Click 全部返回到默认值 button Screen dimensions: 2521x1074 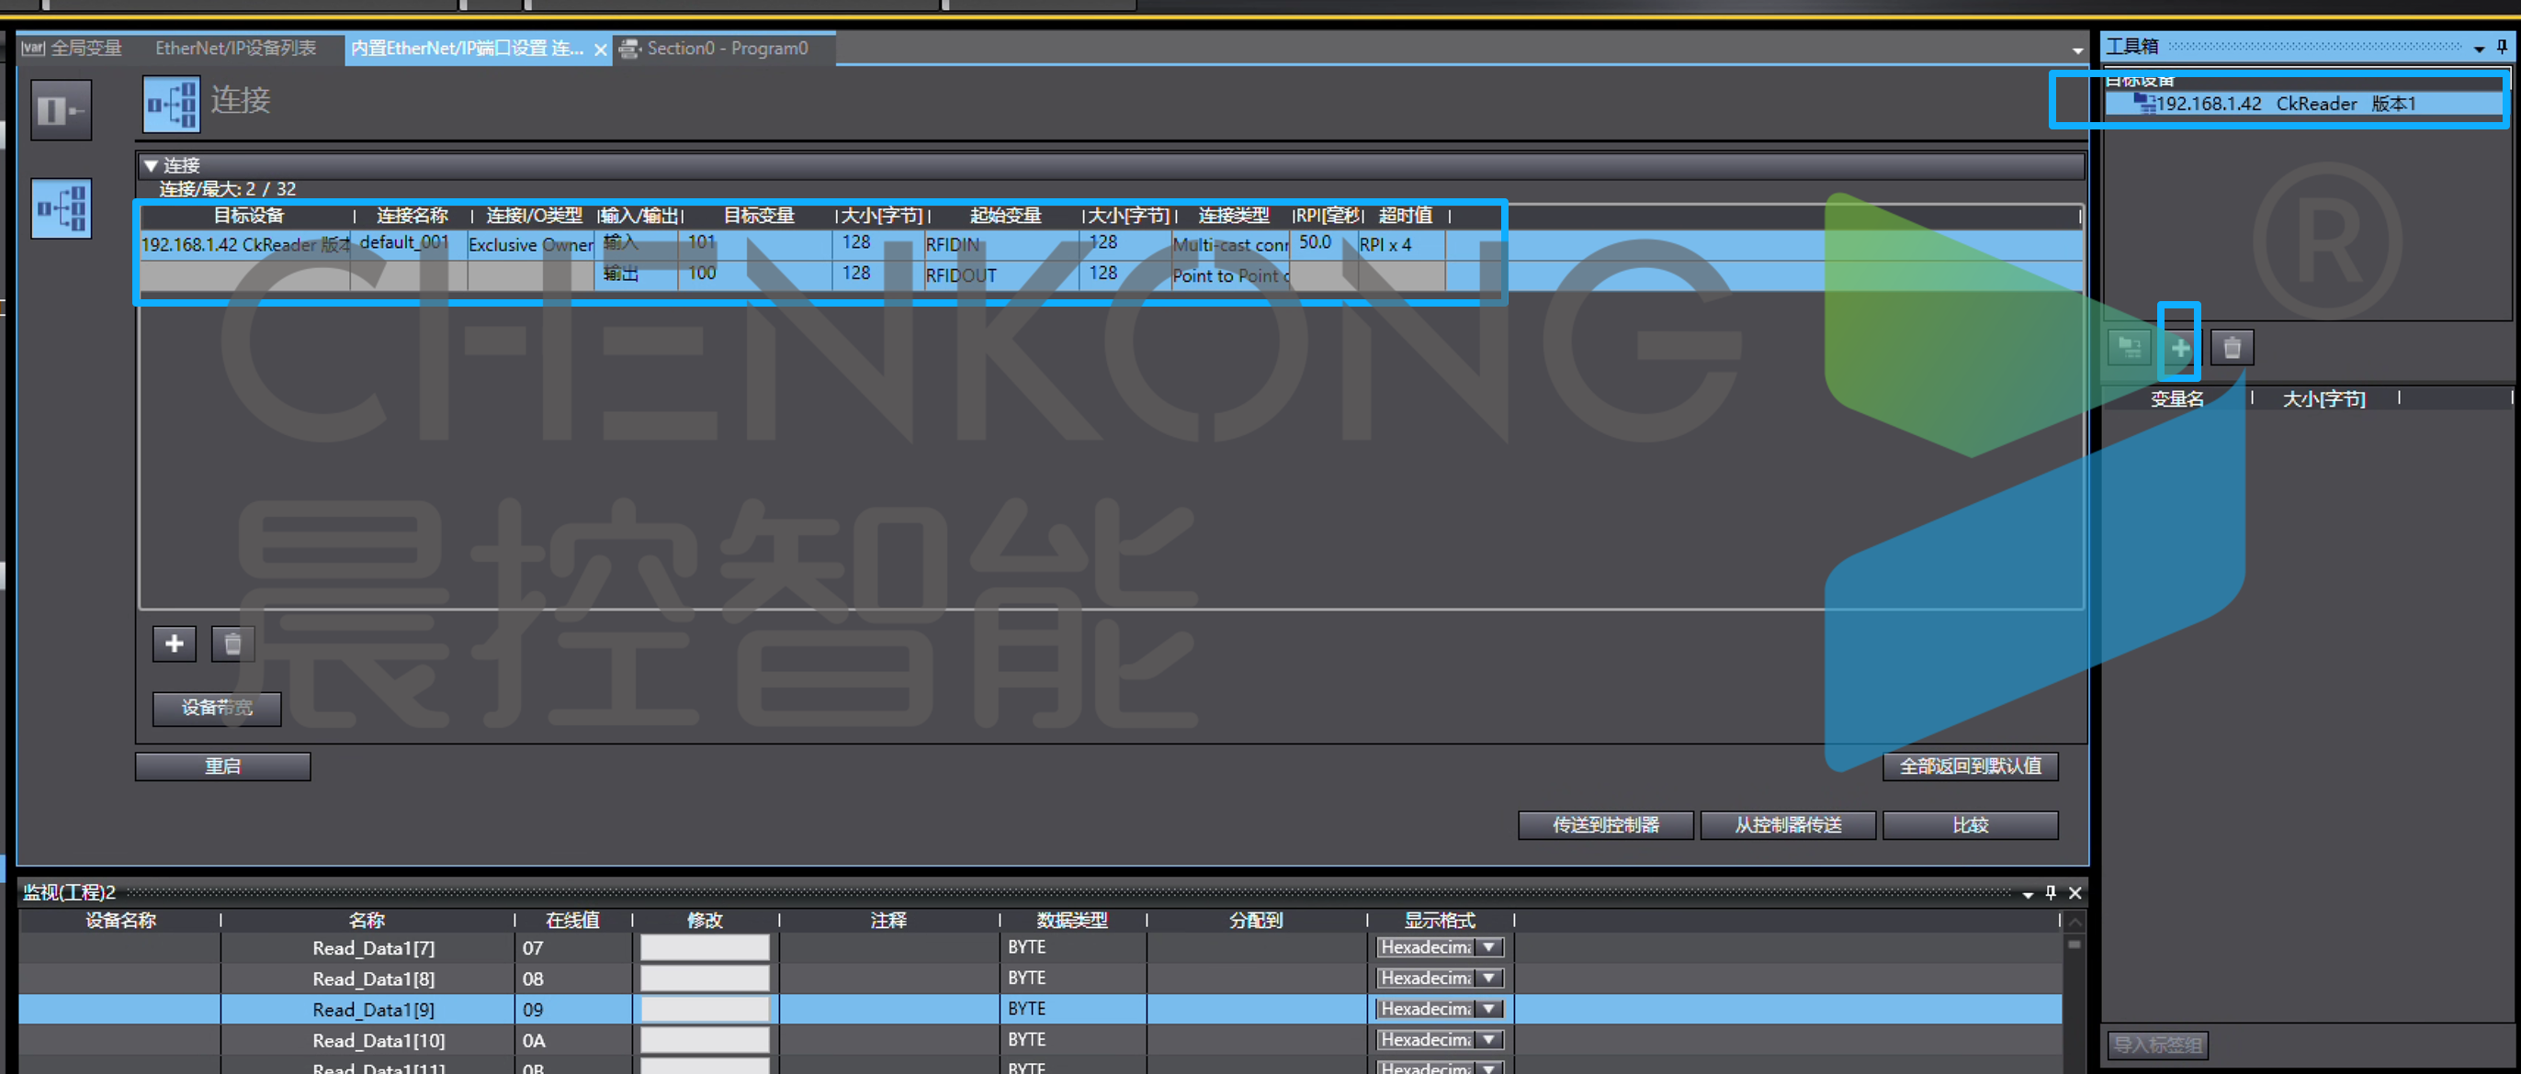pyautogui.click(x=1970, y=766)
